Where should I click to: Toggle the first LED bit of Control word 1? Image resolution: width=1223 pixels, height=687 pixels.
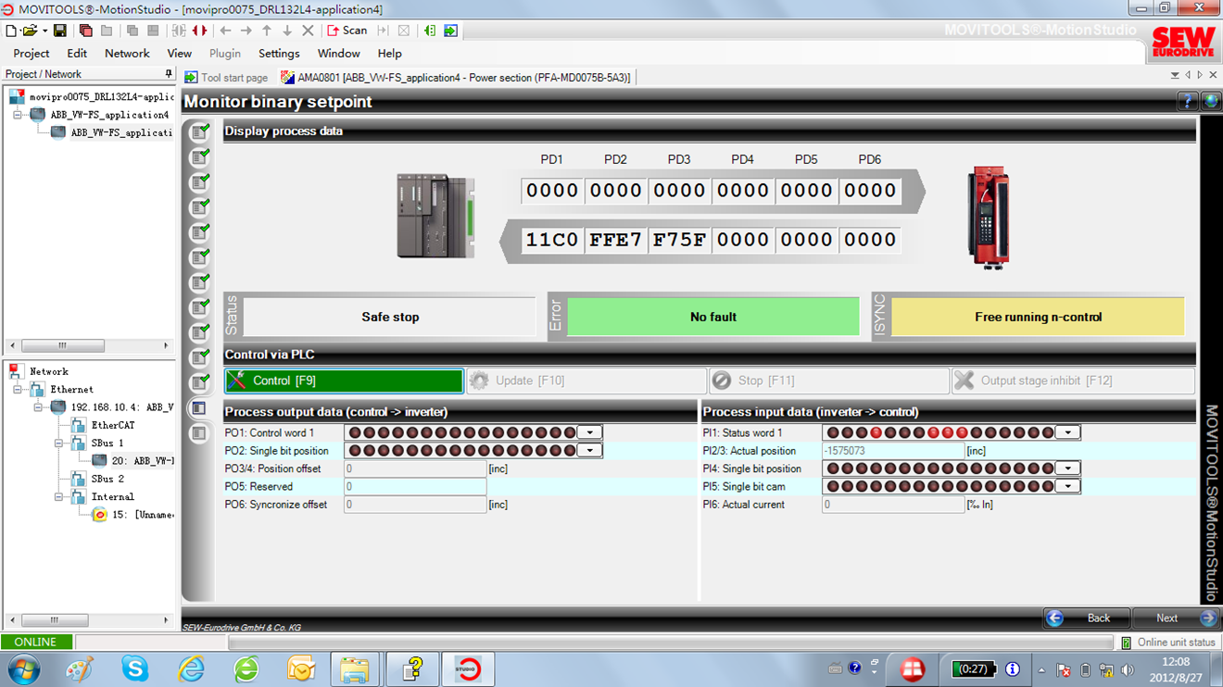coord(355,432)
